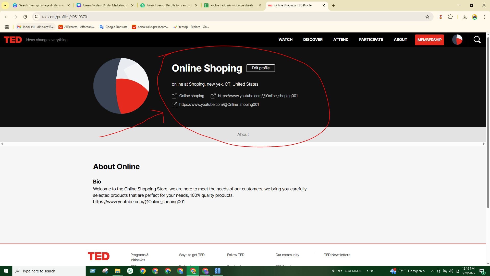Open the YouTube link under the Online shoping link

coord(219,105)
